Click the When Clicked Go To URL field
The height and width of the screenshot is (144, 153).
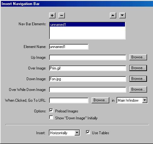[x=69, y=100]
